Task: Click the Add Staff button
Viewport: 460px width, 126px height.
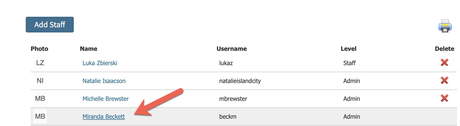Action: 50,25
